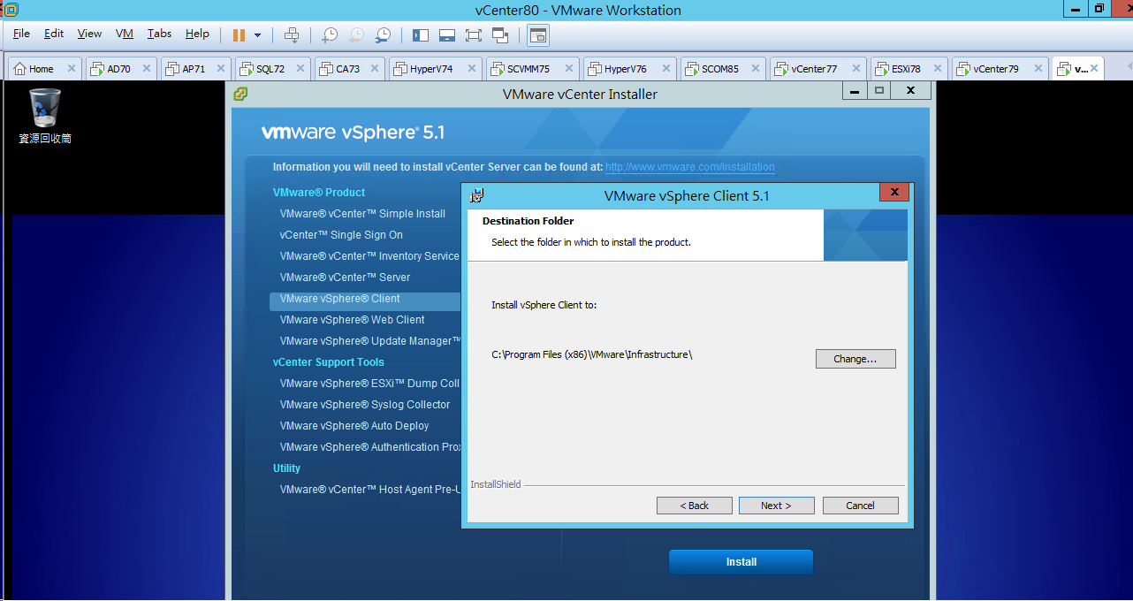
Task: Select the Recycle Bin desktop icon
Action: [x=45, y=116]
